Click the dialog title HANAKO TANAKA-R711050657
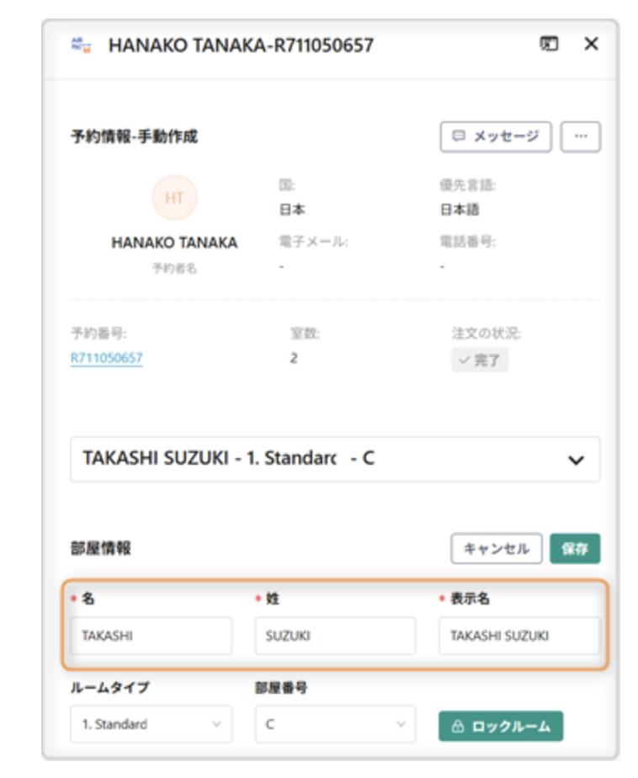 coord(241,45)
